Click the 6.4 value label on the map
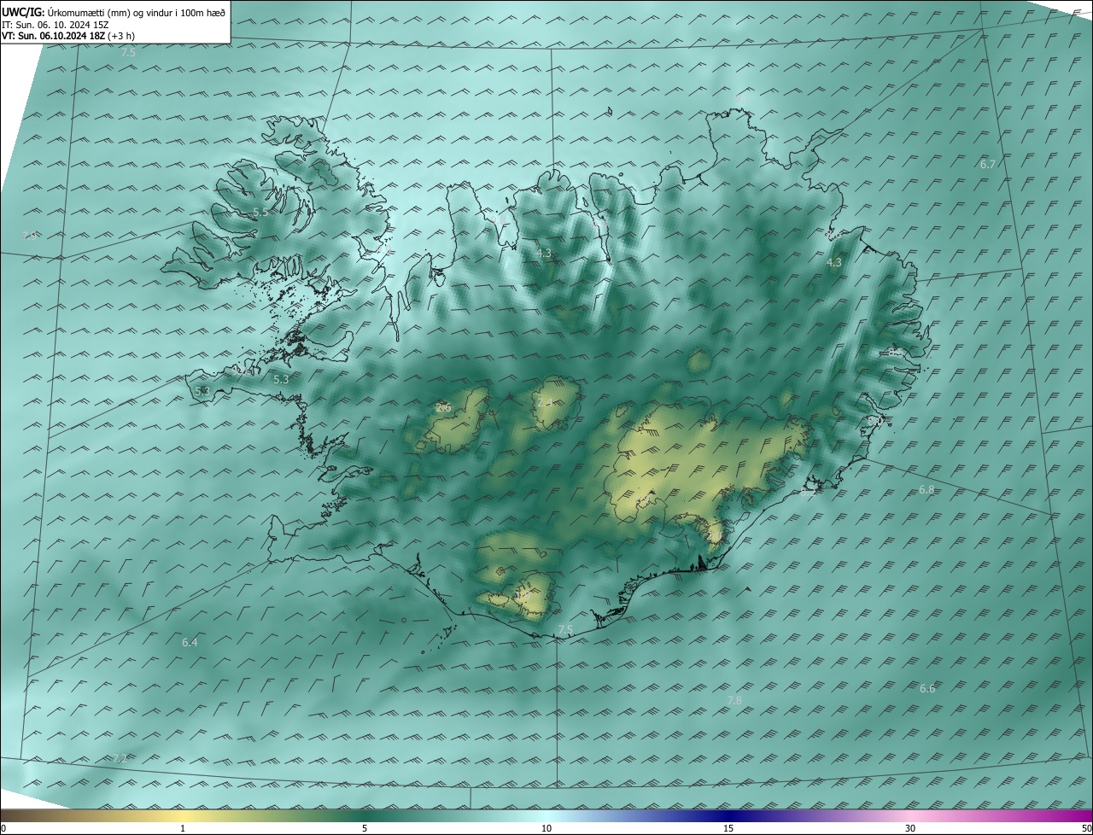1093x835 pixels. 190,642
